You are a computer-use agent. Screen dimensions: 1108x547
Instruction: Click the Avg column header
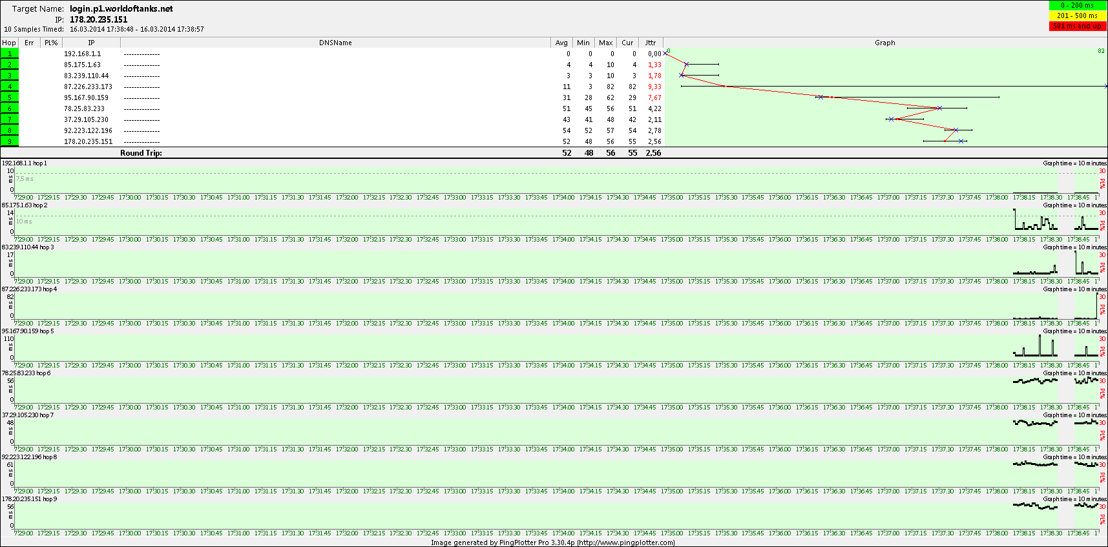(561, 43)
